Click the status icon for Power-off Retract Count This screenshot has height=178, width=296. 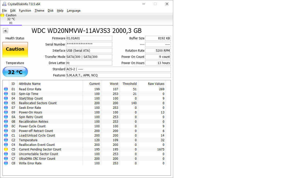tap(6, 131)
